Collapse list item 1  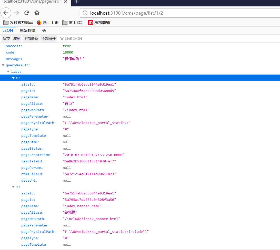[13, 187]
